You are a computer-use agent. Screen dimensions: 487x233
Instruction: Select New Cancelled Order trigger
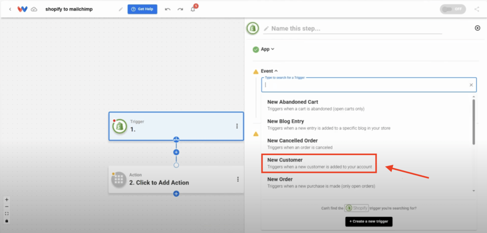tap(367, 144)
